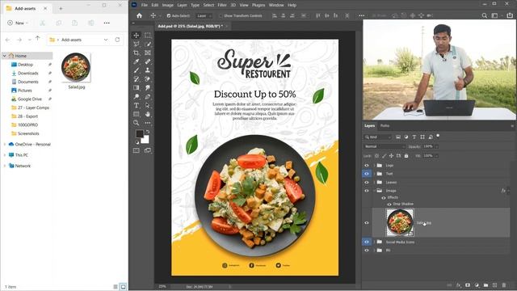Toggle Quick Mask mode icon
The height and width of the screenshot is (291, 517).
(137, 150)
